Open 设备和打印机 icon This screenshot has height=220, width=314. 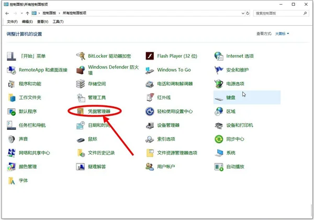[x=219, y=125]
